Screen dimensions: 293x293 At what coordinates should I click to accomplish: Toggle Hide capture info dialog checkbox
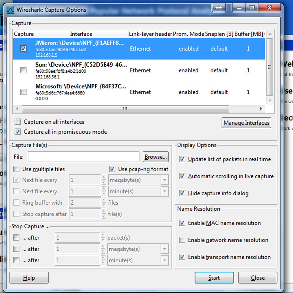(182, 193)
